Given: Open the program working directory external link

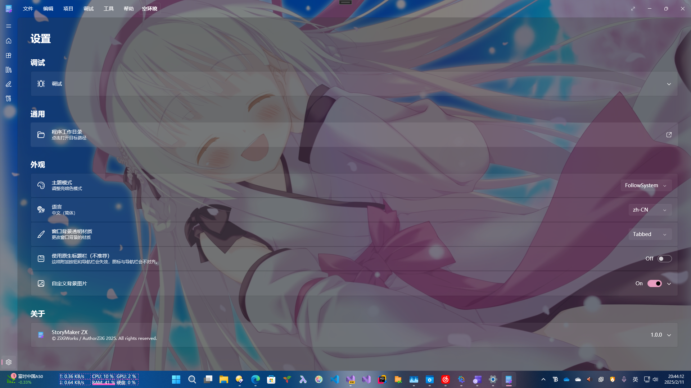Looking at the screenshot, I should pos(669,135).
